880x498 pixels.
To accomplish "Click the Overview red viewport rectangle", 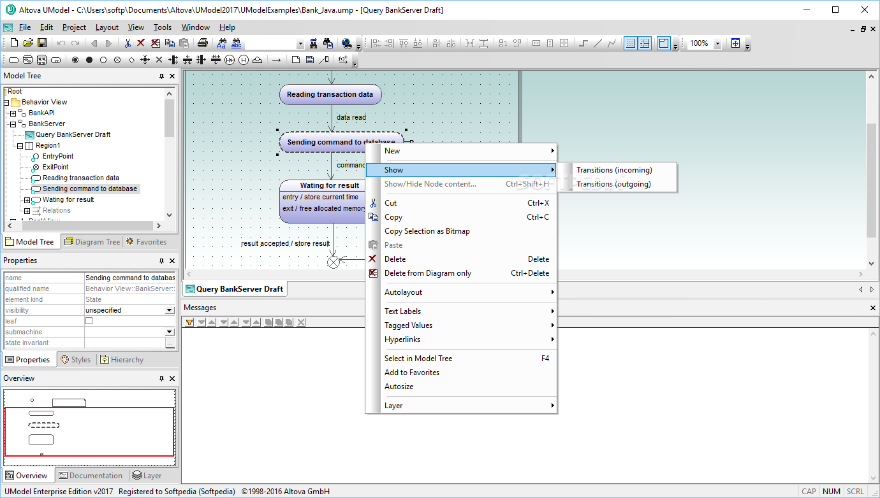I will (x=89, y=432).
